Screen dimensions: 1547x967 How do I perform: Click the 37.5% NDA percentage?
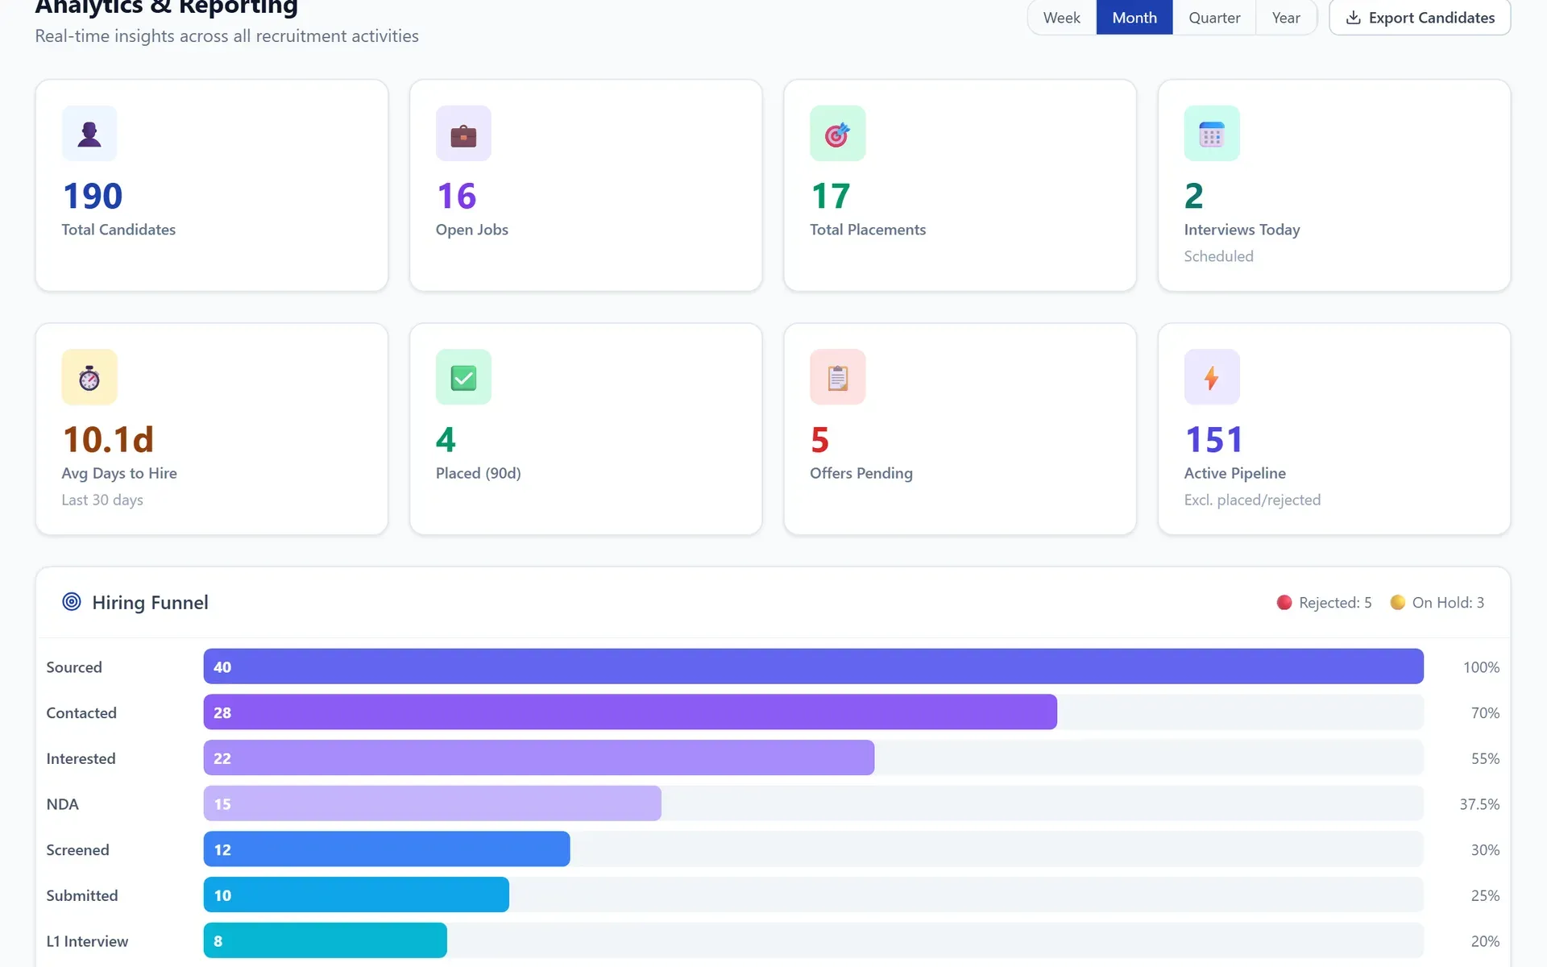(x=1479, y=804)
